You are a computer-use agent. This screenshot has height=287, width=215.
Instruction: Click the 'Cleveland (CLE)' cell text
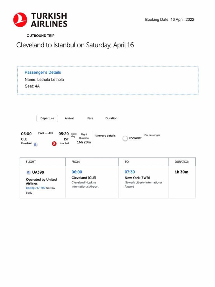coord(84,178)
